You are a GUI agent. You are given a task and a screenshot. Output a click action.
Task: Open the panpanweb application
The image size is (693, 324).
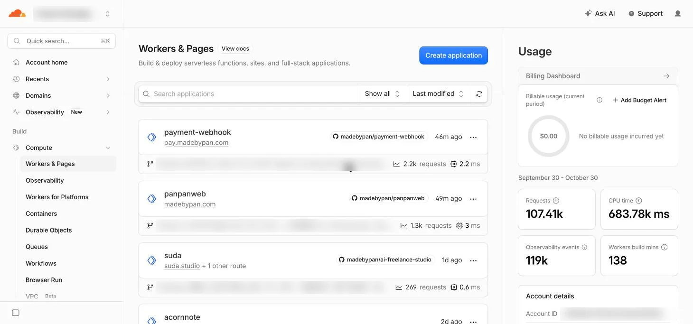pyautogui.click(x=185, y=194)
